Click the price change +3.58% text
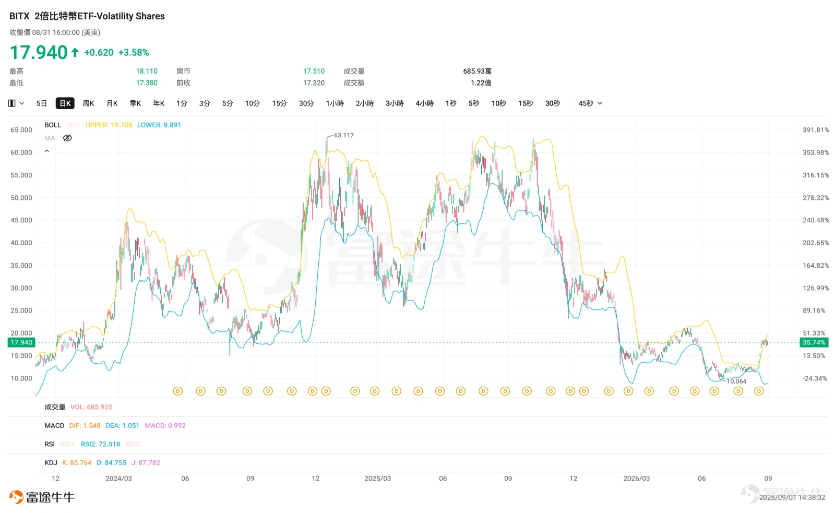835x513 pixels. [134, 53]
